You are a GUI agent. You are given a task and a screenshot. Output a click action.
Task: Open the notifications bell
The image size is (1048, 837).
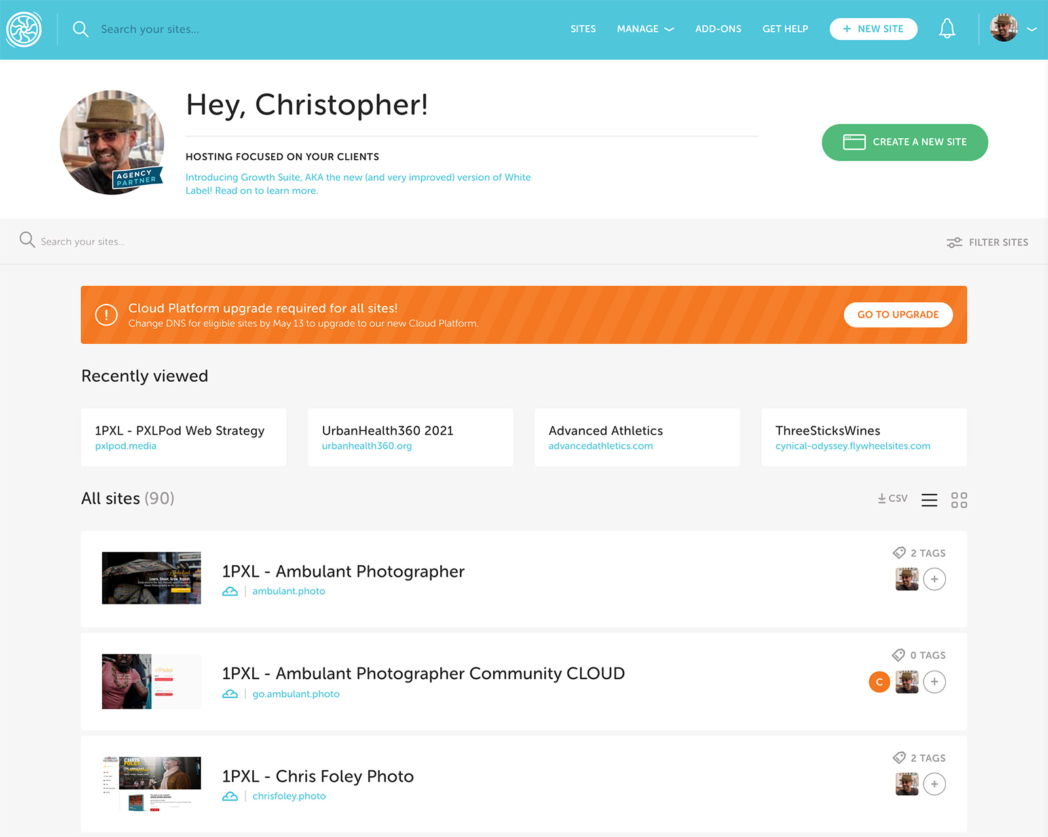[x=947, y=29]
